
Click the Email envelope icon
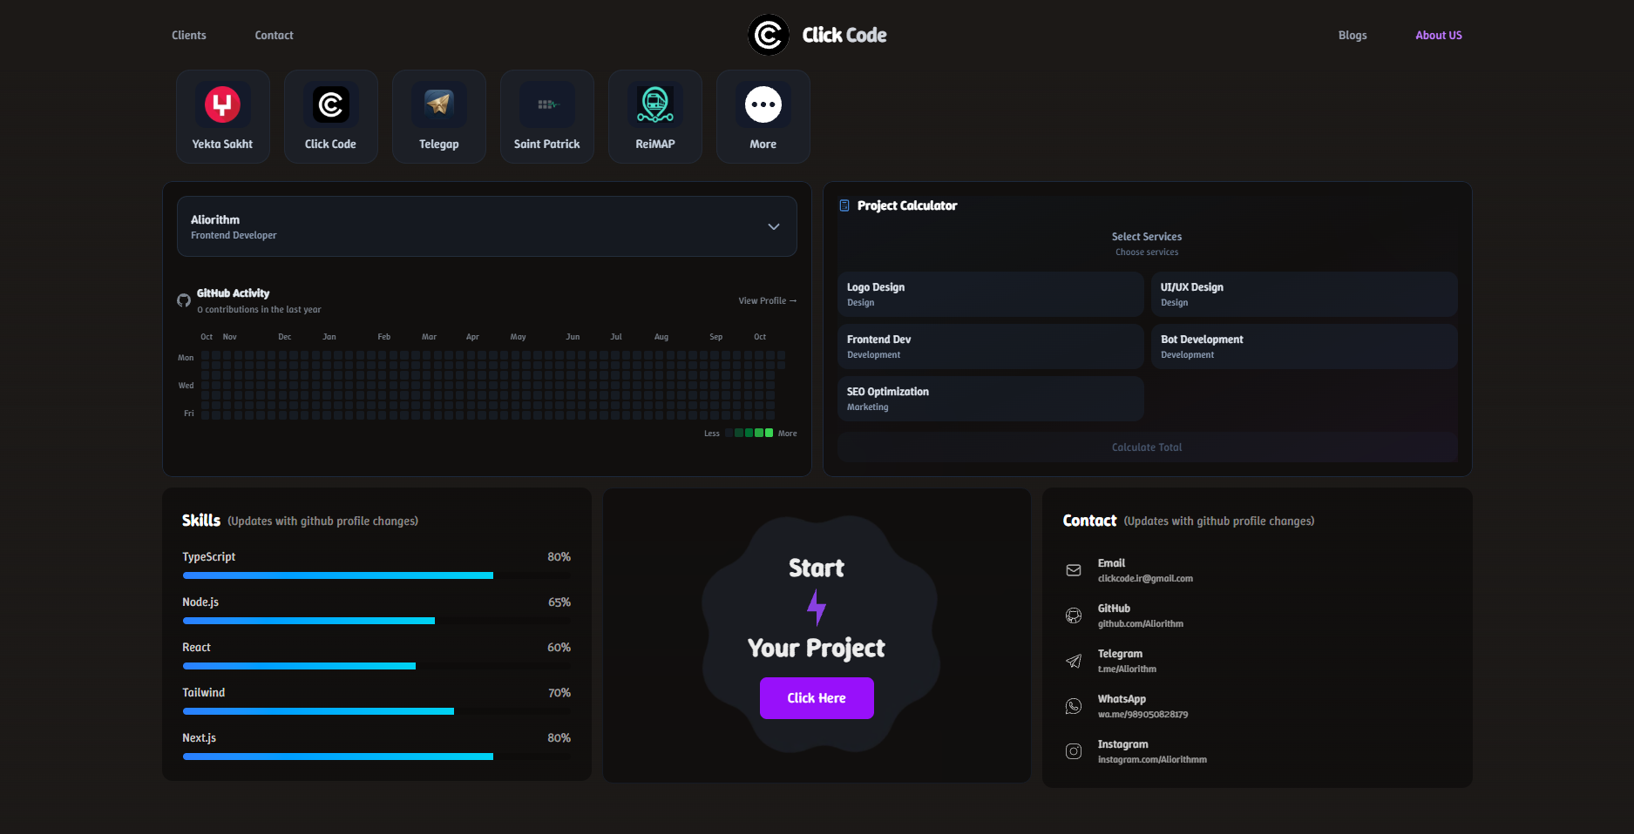(1074, 570)
